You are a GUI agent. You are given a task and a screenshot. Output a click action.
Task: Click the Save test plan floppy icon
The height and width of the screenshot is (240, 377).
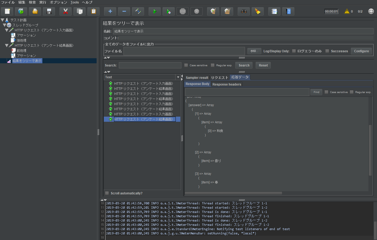(x=49, y=11)
